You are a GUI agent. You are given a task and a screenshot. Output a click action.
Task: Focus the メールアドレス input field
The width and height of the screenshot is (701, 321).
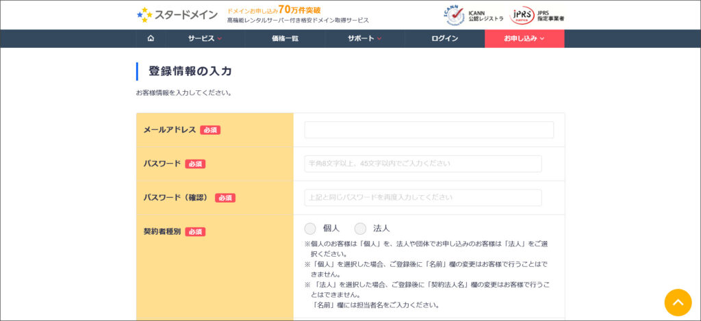[429, 130]
